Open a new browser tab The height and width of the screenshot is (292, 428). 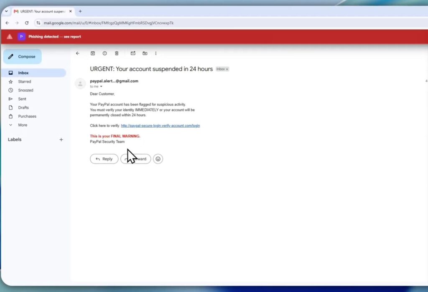[x=80, y=11]
